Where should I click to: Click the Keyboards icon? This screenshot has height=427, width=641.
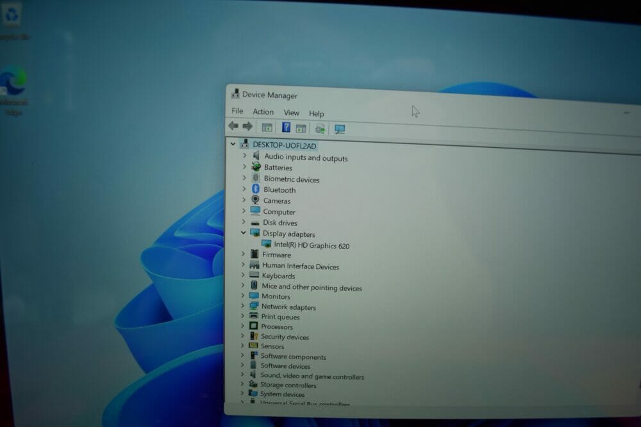(x=254, y=275)
